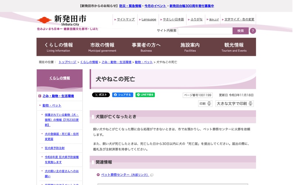Image resolution: width=296 pixels, height=185 pixels.
Task: Open 防災・緊急情報 notice link
Action: click(x=130, y=6)
